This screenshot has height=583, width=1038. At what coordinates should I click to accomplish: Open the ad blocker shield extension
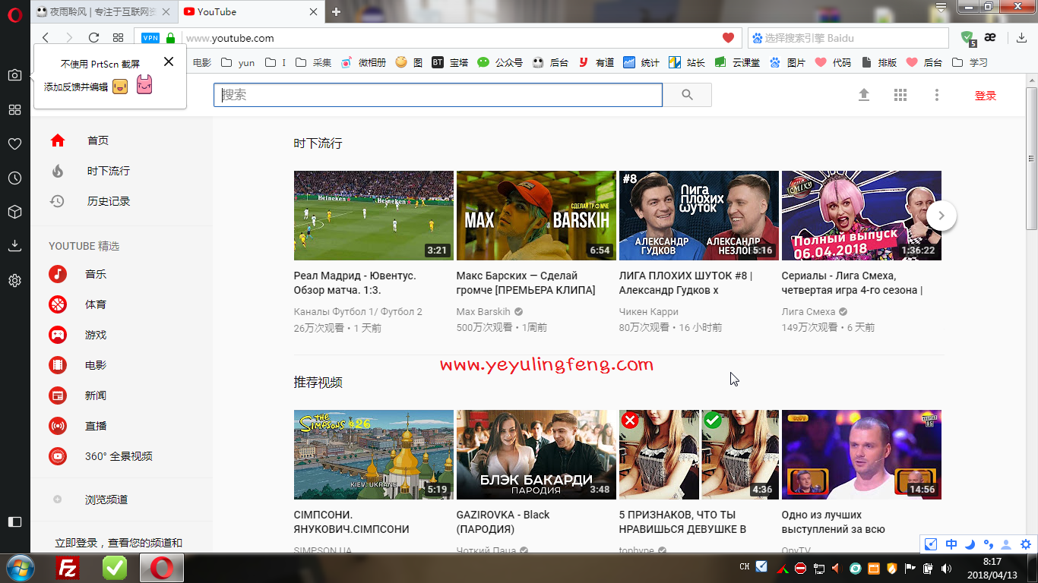click(967, 38)
